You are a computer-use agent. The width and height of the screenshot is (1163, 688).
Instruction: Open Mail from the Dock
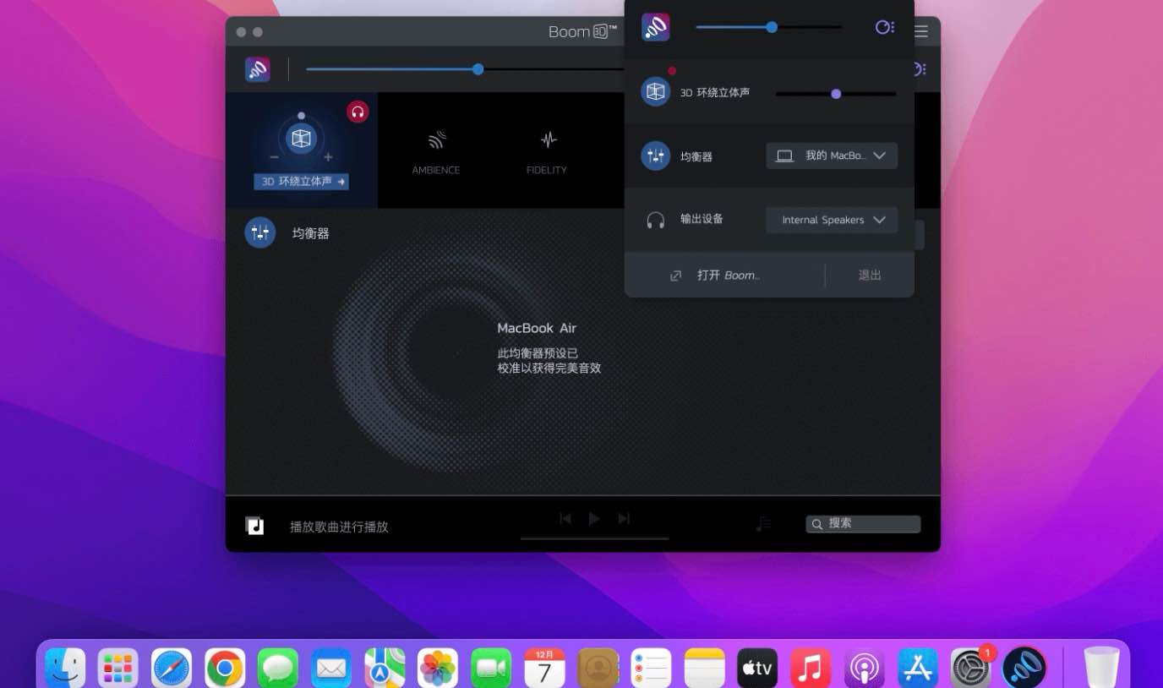331,669
